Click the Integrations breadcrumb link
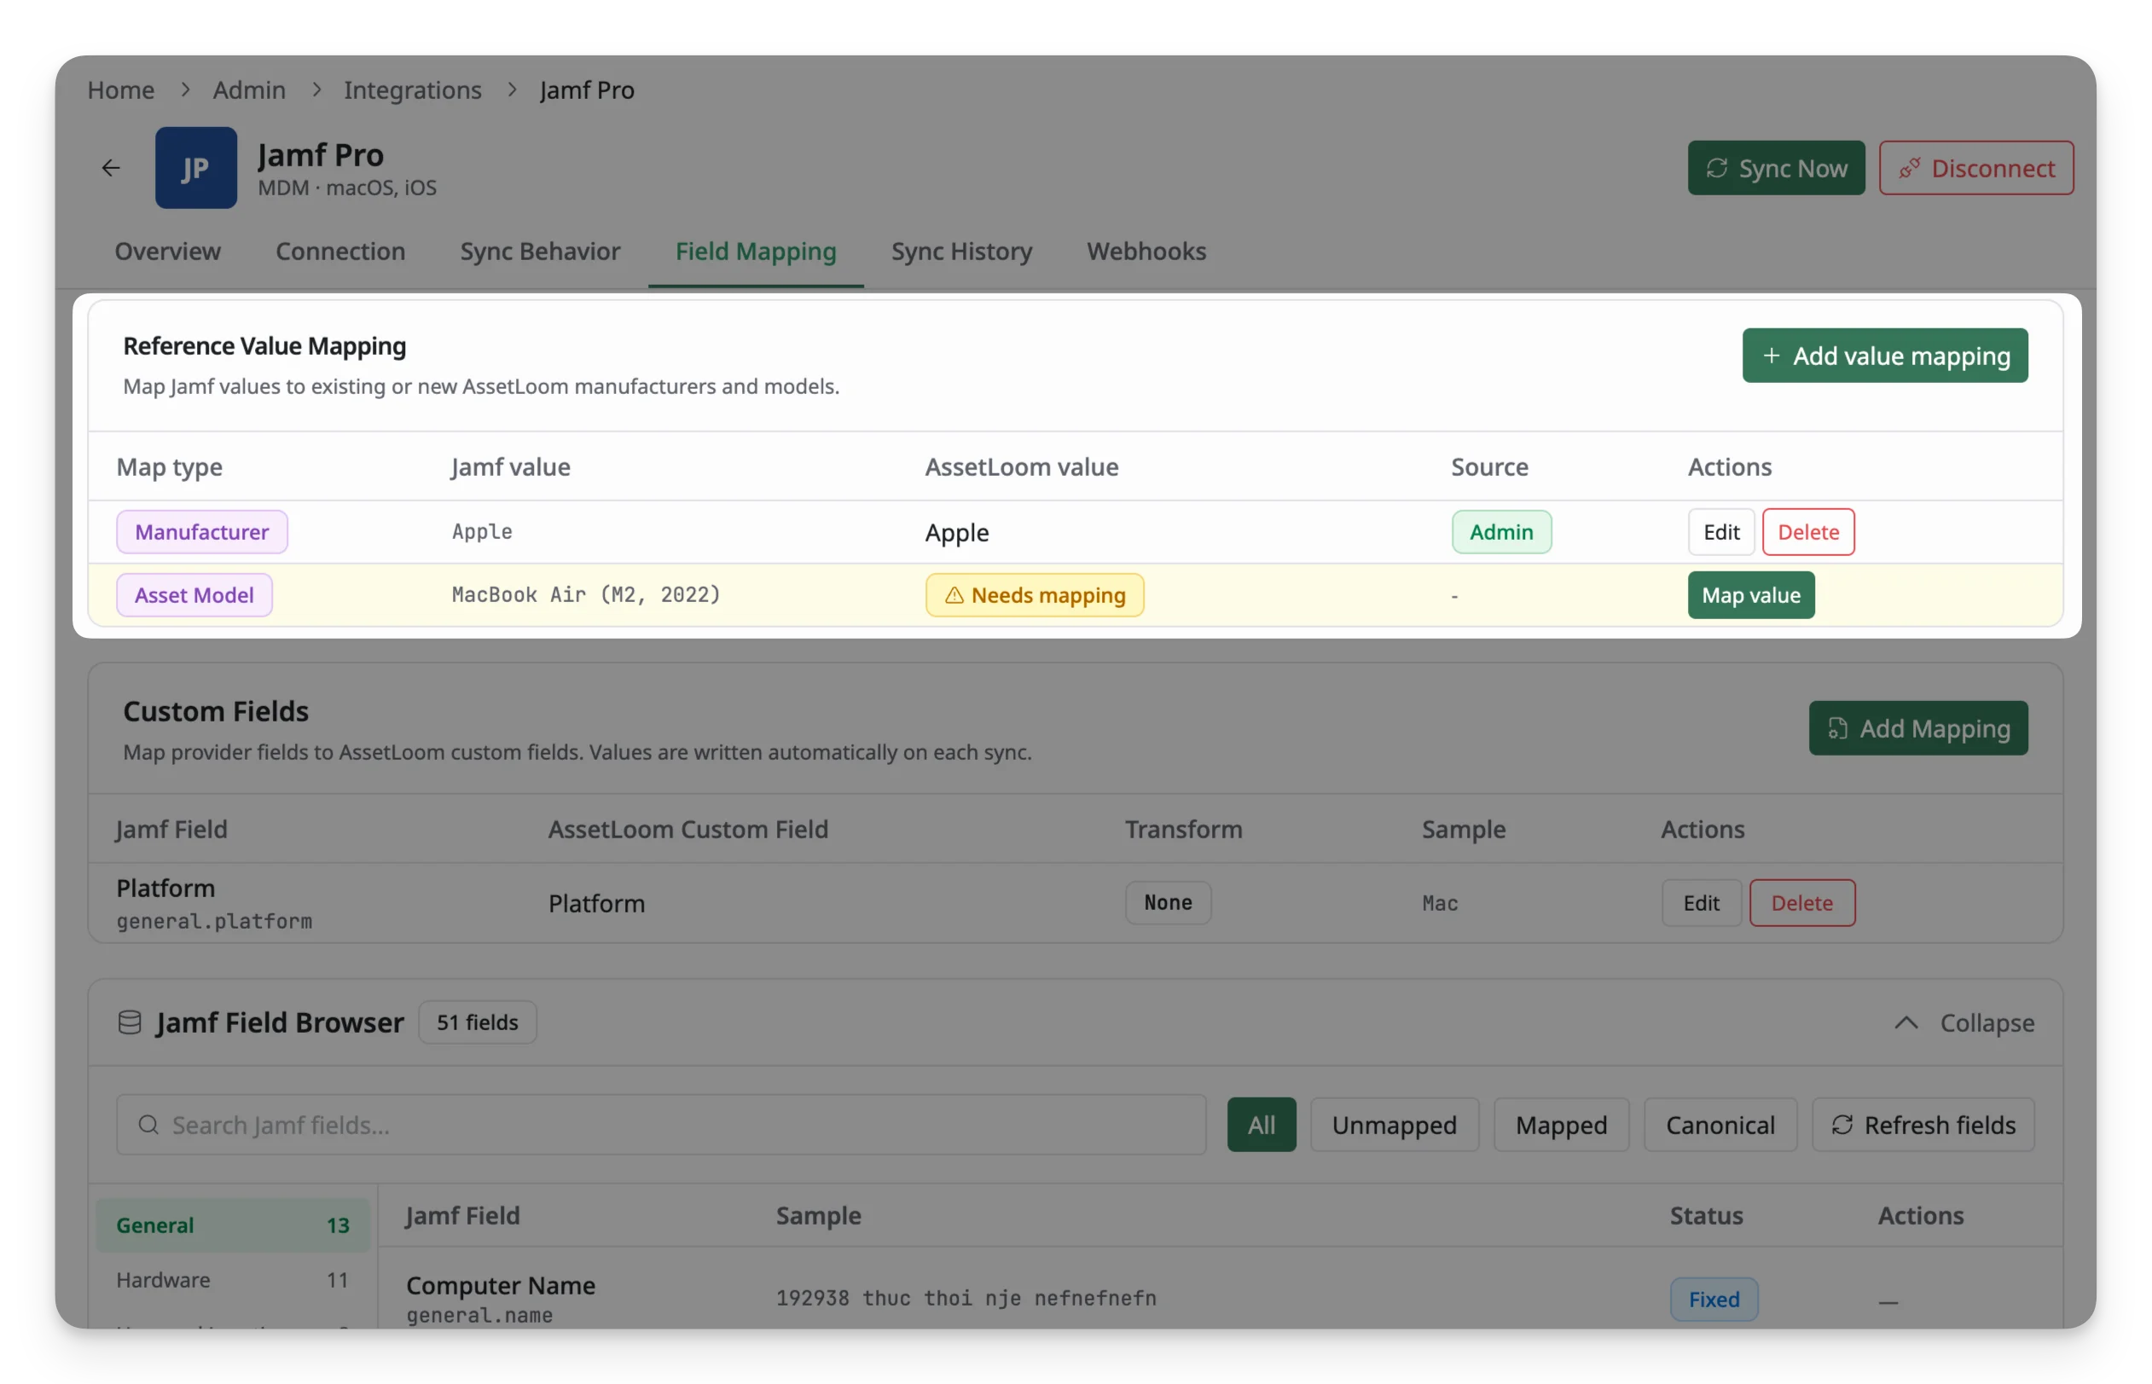 tap(413, 90)
